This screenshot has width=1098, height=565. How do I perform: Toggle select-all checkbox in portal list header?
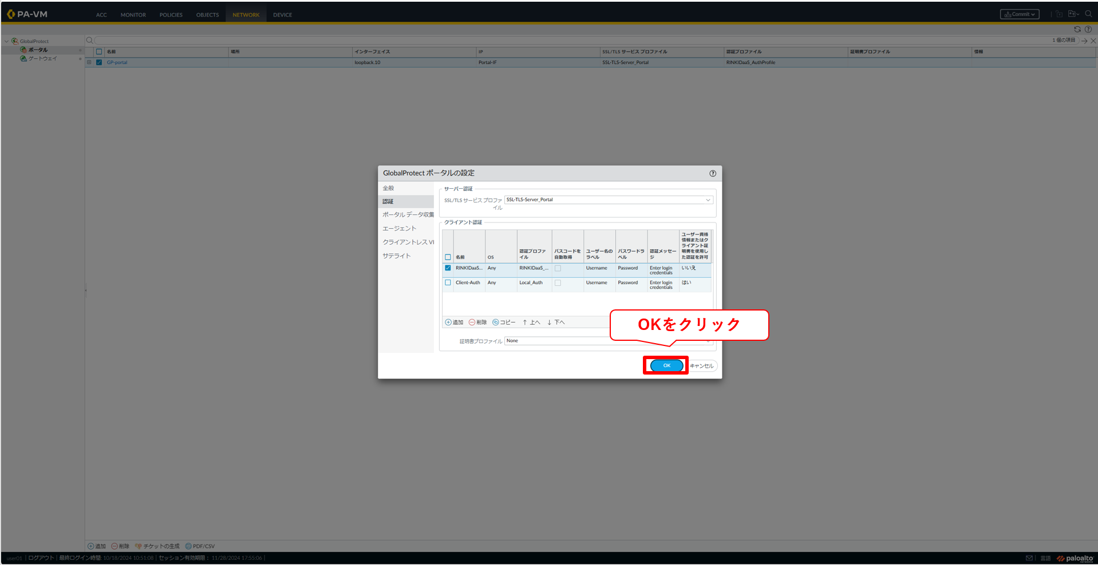[x=99, y=52]
